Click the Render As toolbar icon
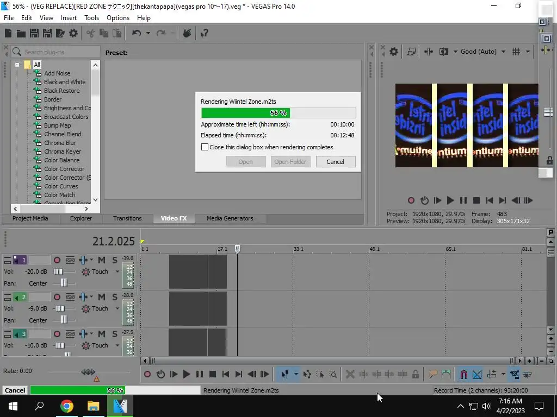The height and width of the screenshot is (417, 557). (60, 33)
